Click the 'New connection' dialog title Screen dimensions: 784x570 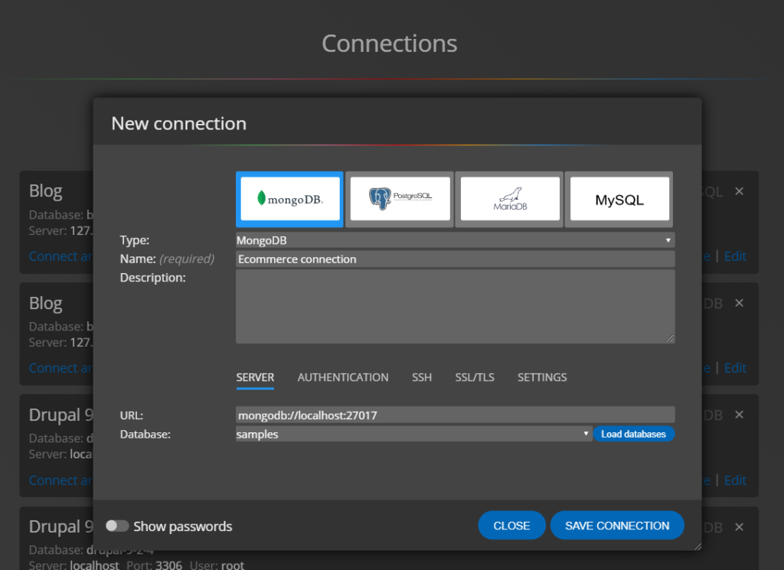coord(179,123)
